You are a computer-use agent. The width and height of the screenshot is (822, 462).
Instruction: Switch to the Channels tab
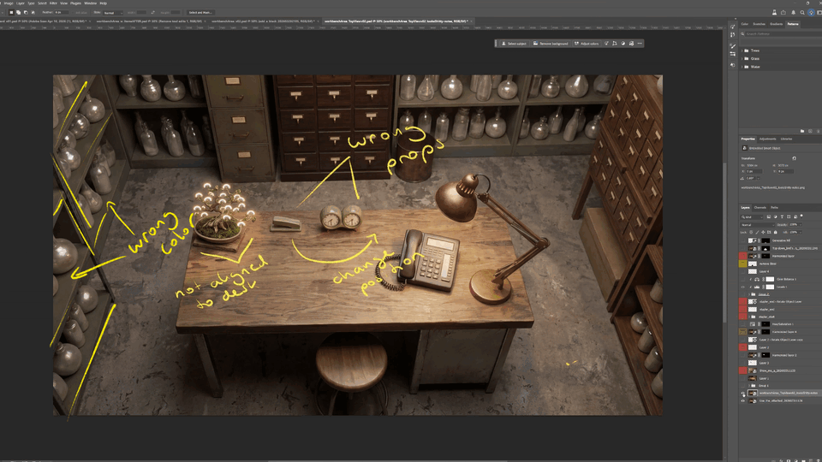(x=759, y=207)
